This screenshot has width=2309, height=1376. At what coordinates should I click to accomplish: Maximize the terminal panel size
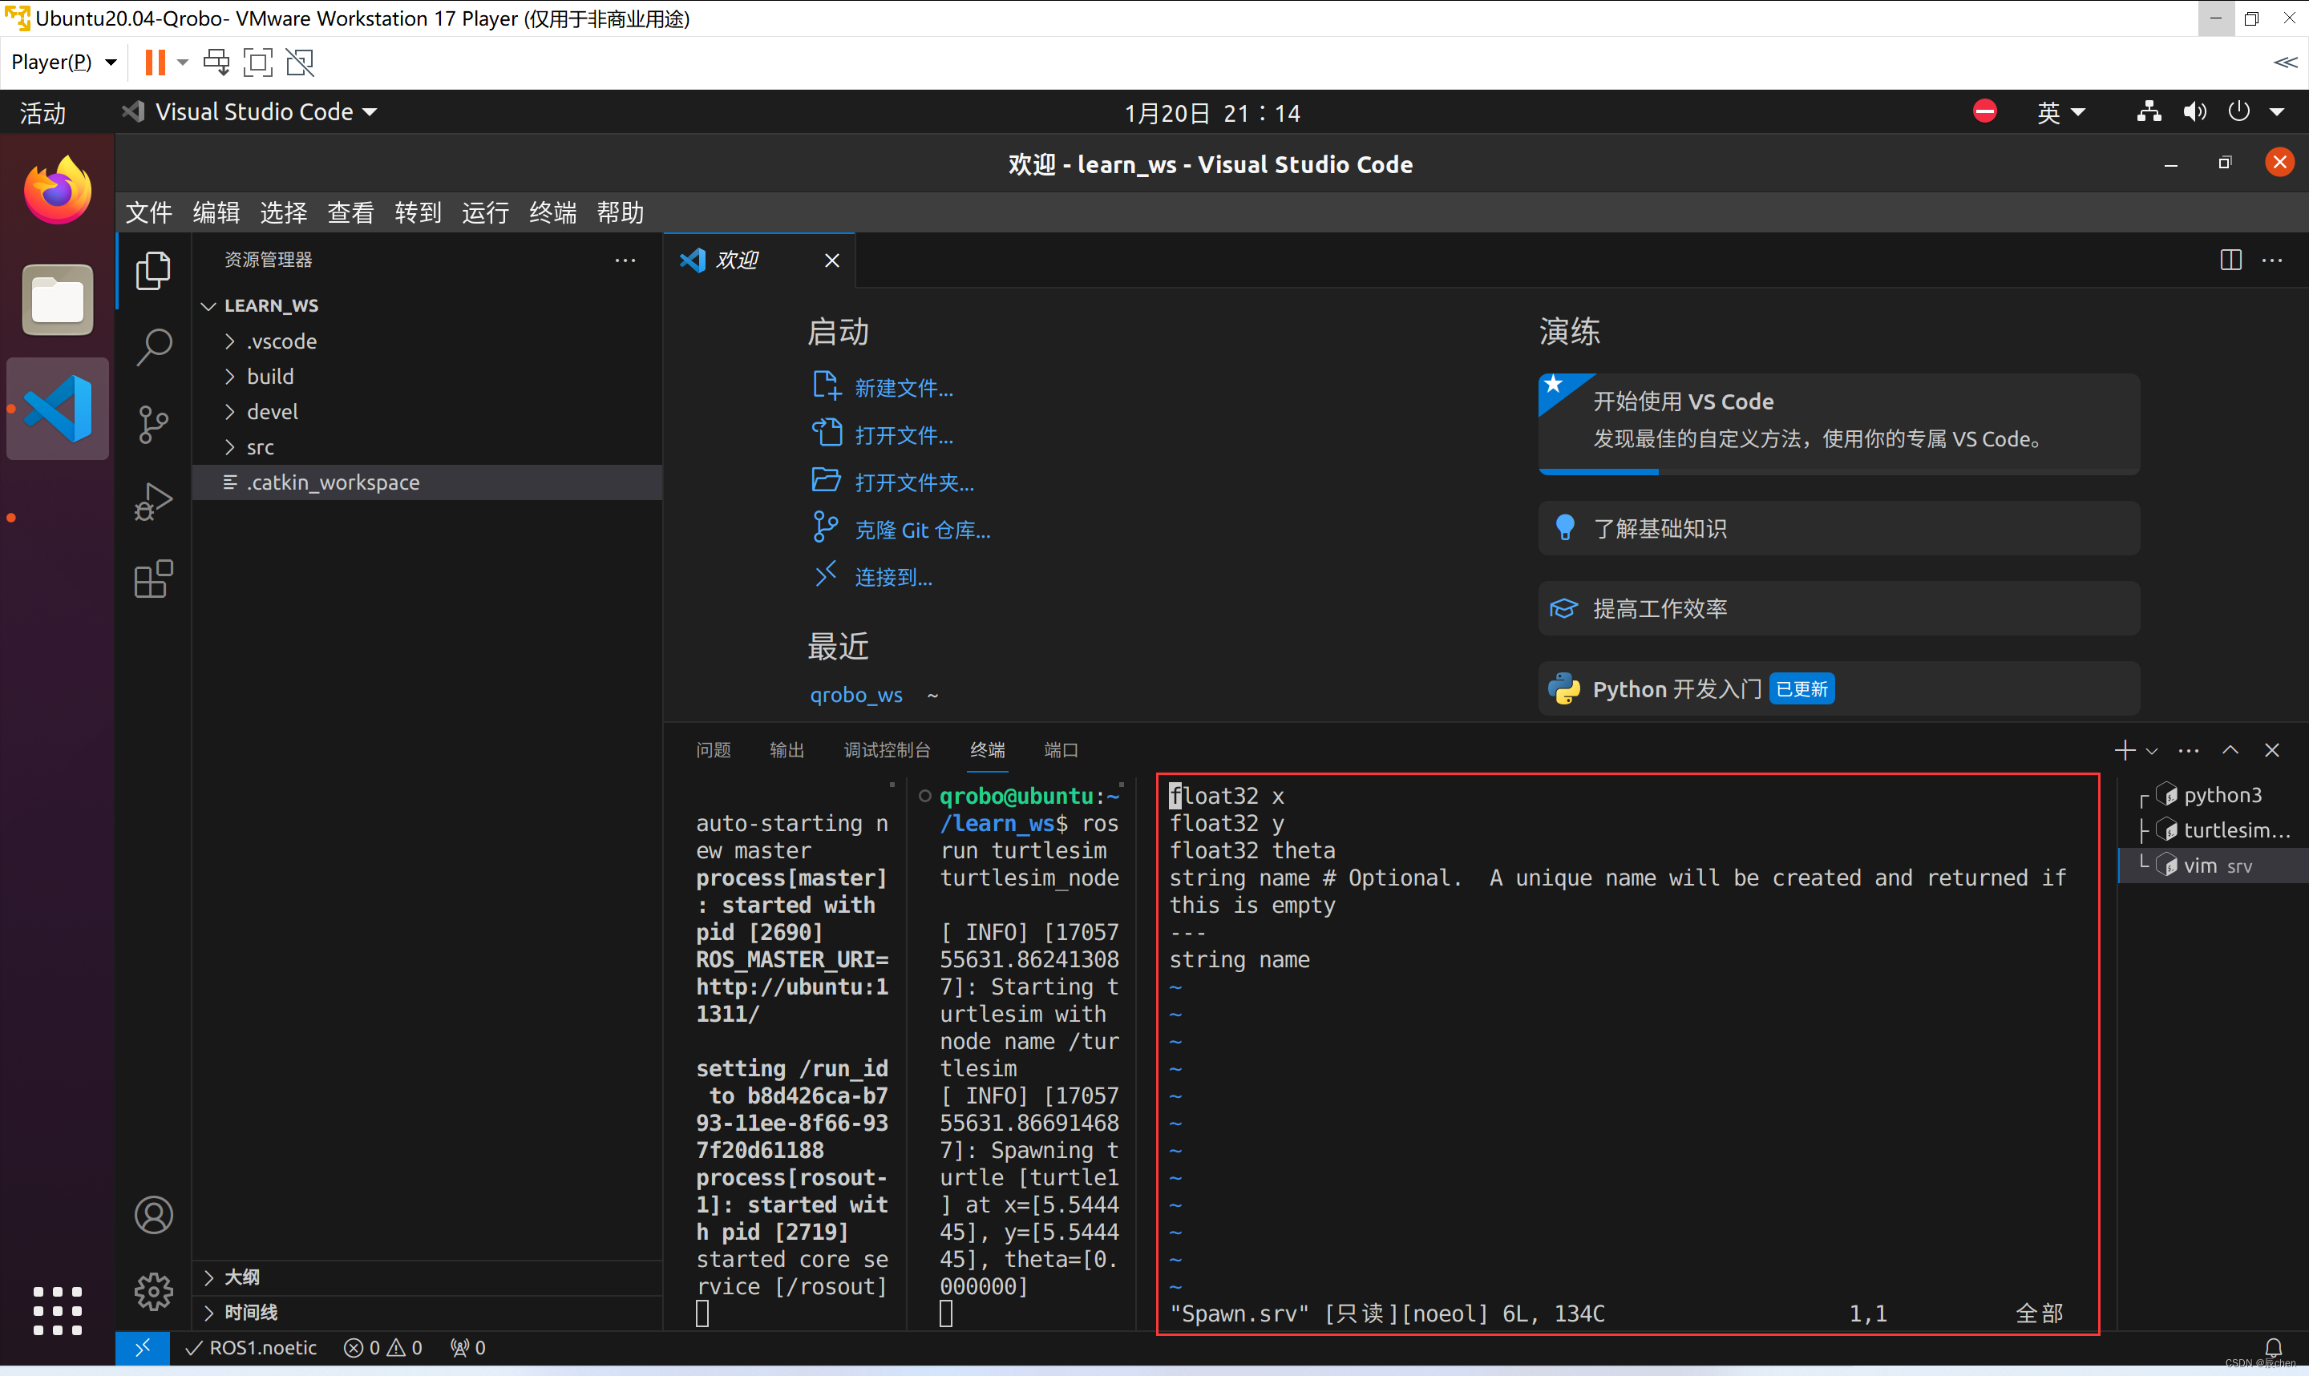click(2231, 750)
